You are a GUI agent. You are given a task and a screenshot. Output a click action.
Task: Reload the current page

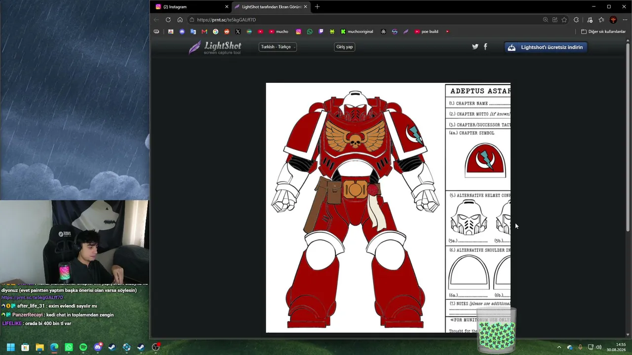pyautogui.click(x=168, y=20)
